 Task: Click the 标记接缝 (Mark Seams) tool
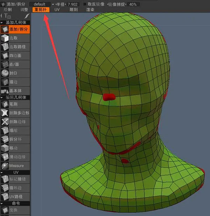(15, 179)
